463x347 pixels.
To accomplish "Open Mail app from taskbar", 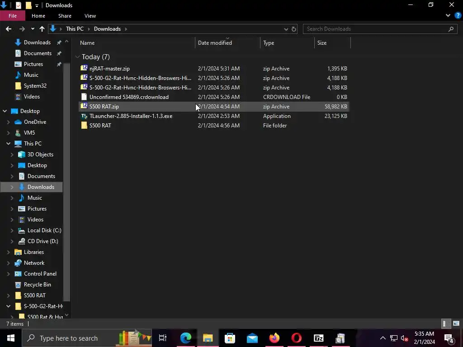I will click(x=252, y=338).
